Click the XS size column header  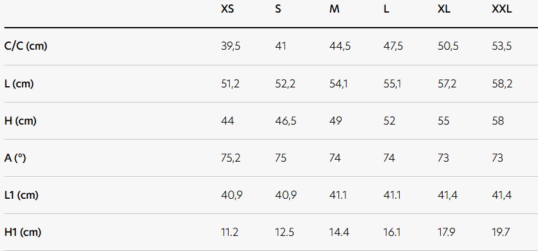pos(227,9)
